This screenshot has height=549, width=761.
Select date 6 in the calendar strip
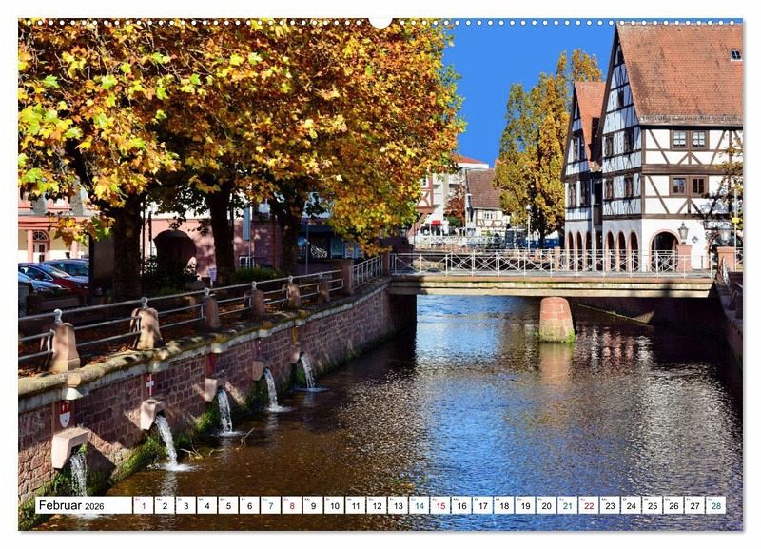pos(249,505)
